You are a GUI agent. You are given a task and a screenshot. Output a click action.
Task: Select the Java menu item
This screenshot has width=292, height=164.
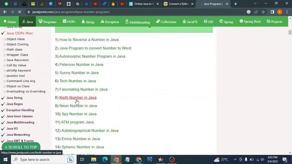[x=27, y=21]
